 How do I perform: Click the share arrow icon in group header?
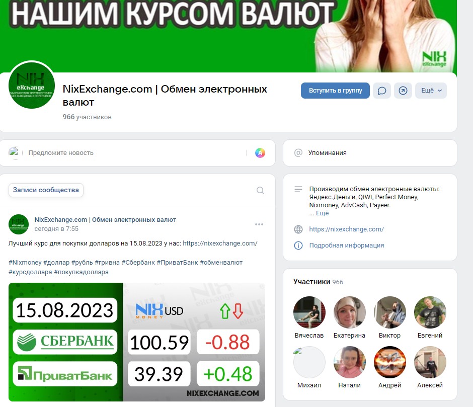click(x=403, y=91)
